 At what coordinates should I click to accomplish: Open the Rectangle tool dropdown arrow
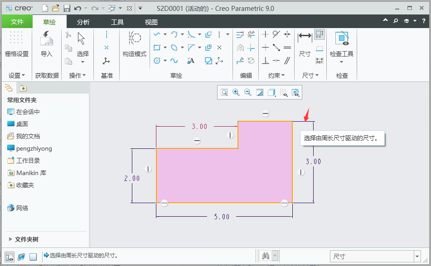[165, 48]
